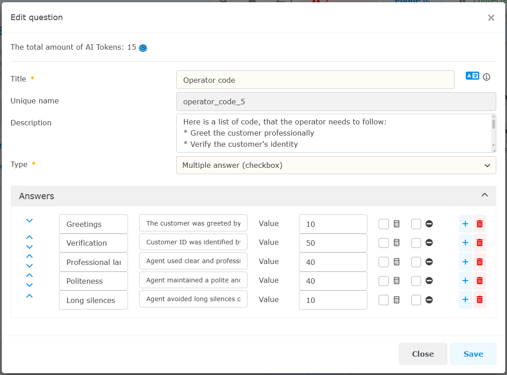Click the AI Tokens coin icon
Viewport: 507px width, 375px height.
point(143,47)
